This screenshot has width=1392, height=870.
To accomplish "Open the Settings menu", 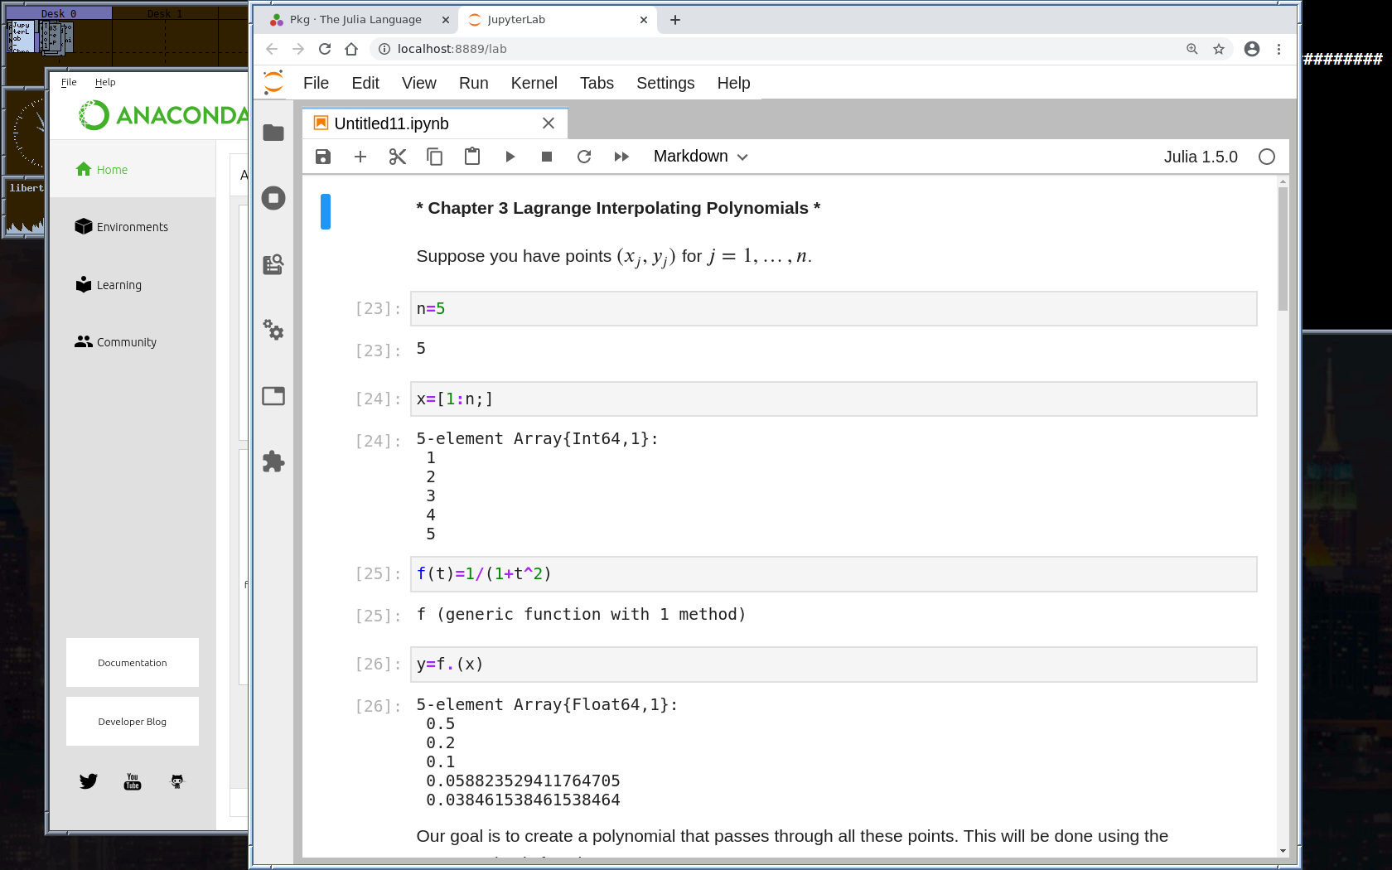I will [x=665, y=83].
